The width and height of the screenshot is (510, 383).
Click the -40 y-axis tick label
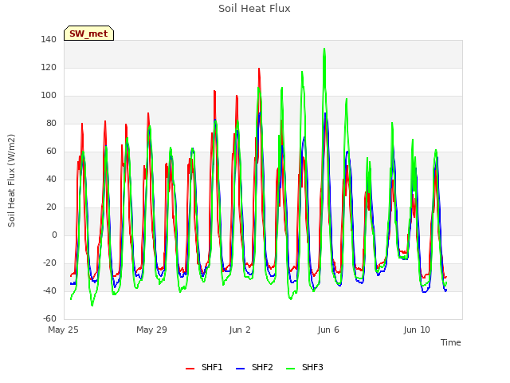49,290
